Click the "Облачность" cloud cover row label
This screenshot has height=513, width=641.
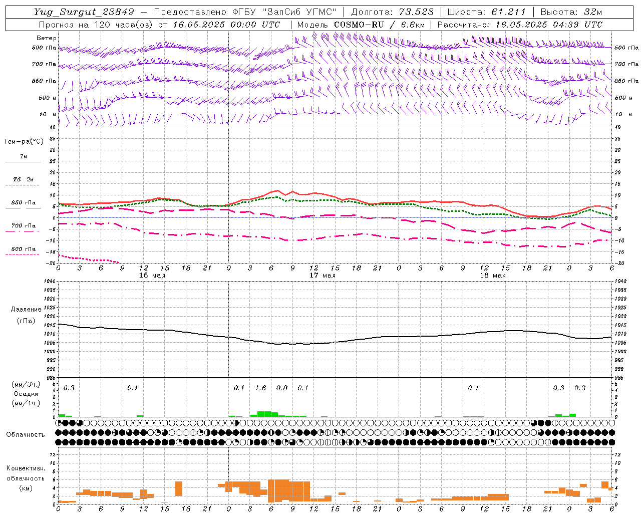pyautogui.click(x=26, y=434)
